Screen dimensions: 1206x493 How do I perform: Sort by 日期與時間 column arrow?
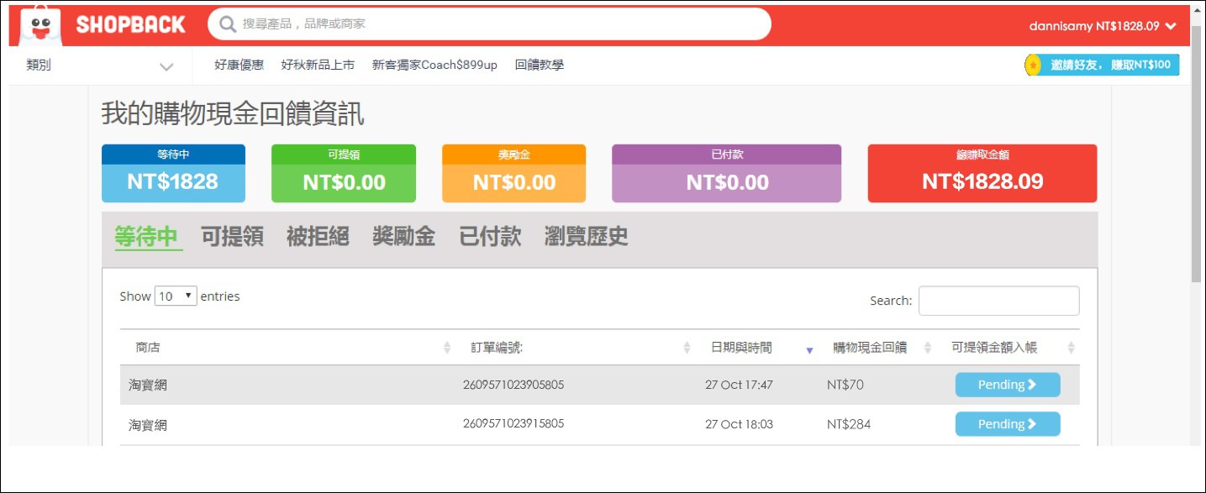809,350
